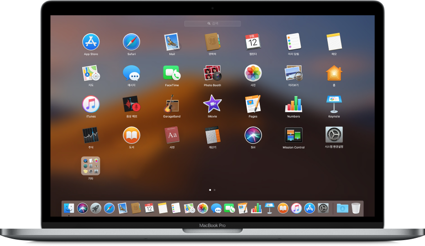This screenshot has width=425, height=246.
Task: Open the Calculator (계산기) app
Action: click(x=212, y=135)
